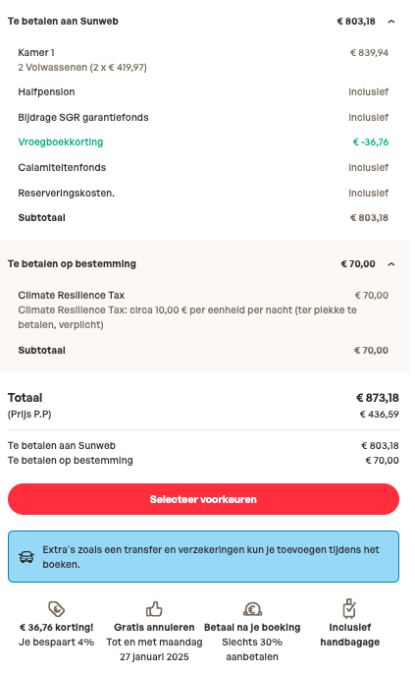Click the Selecteer voorkeuren button
This screenshot has width=415, height=673.
click(203, 499)
